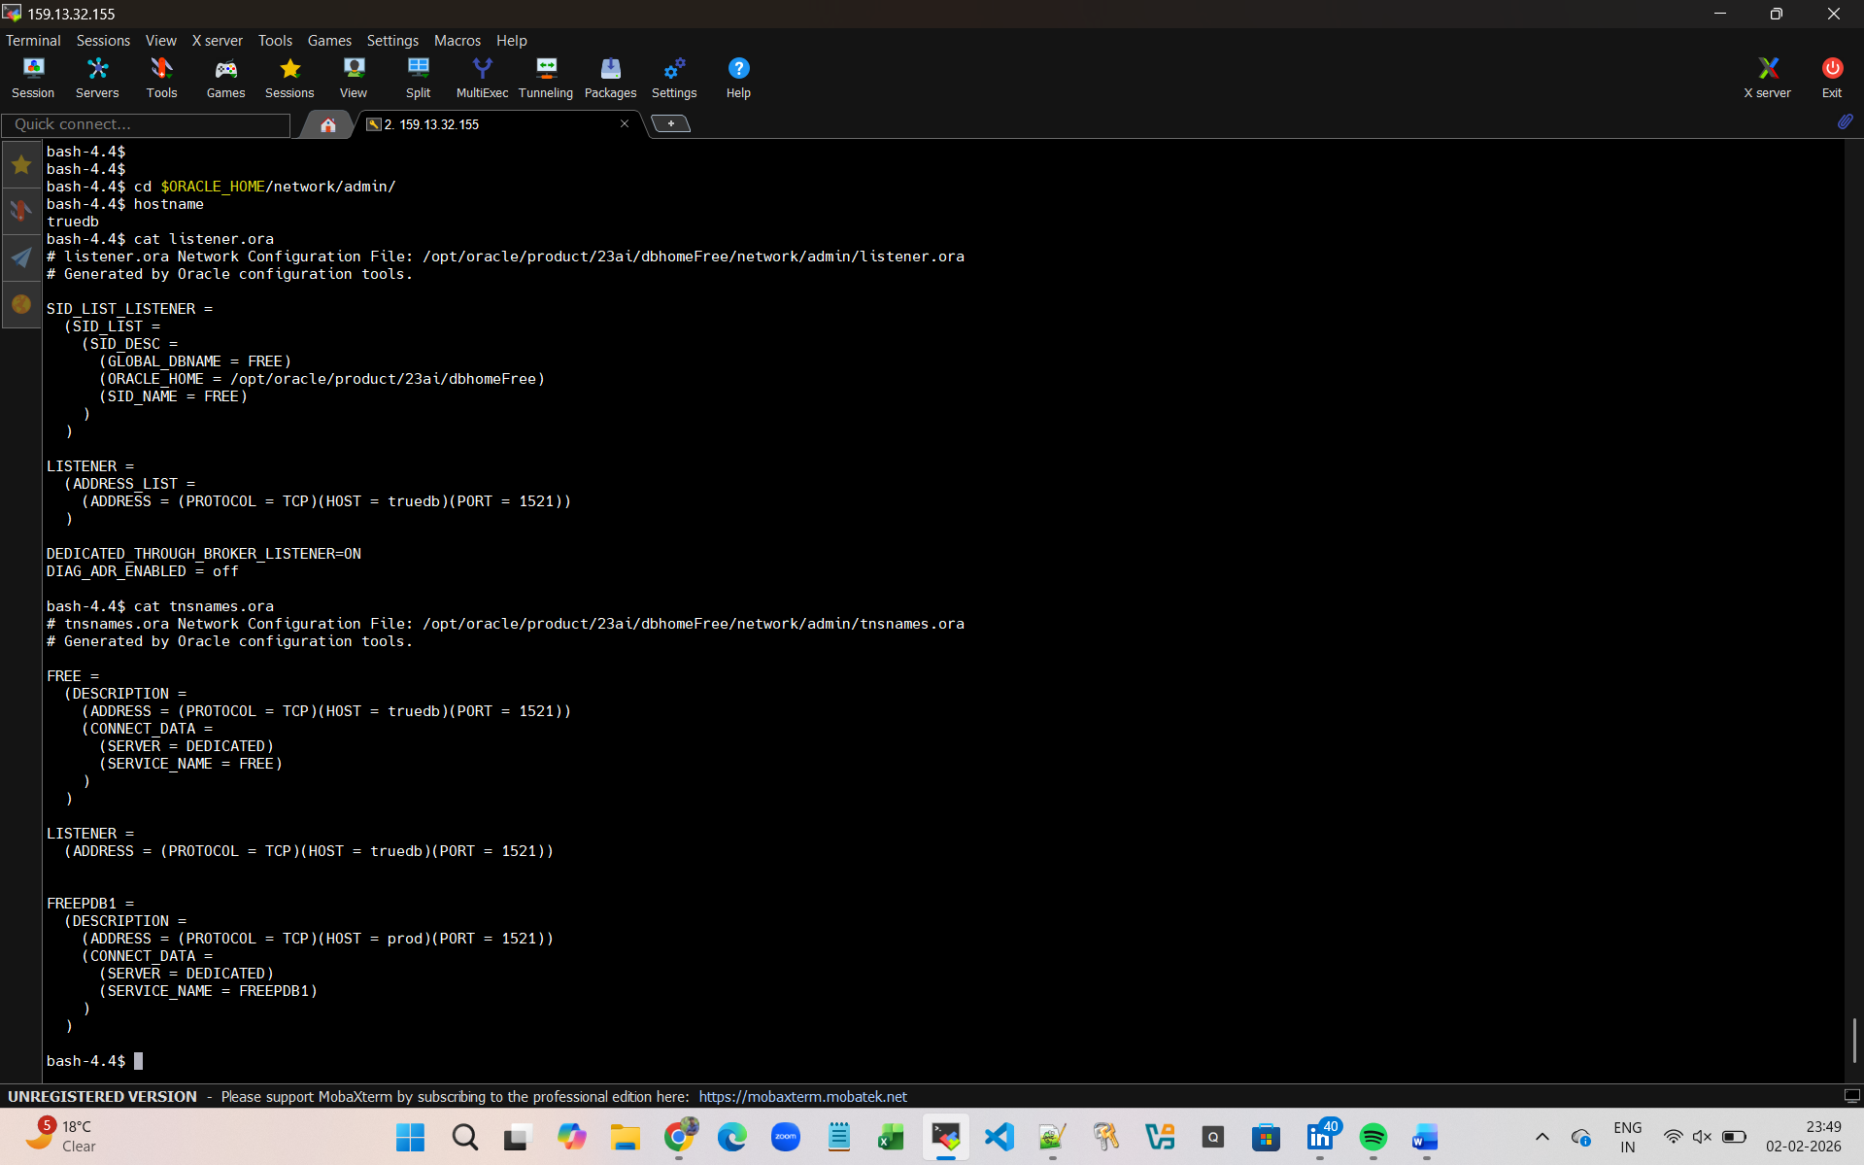Open the Packages manager icon

coord(610,77)
